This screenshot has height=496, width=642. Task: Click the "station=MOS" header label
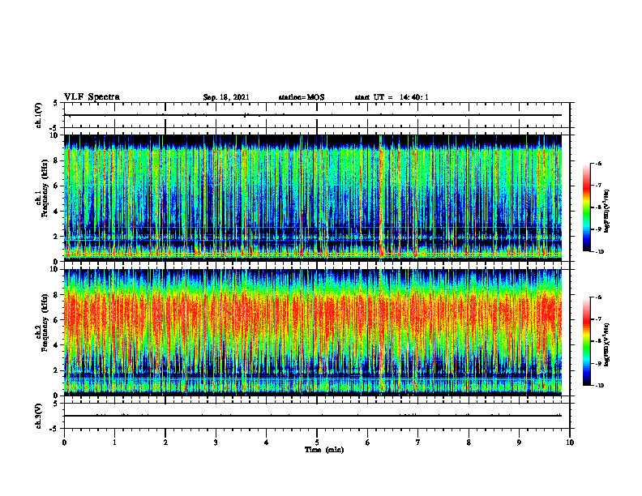point(302,97)
